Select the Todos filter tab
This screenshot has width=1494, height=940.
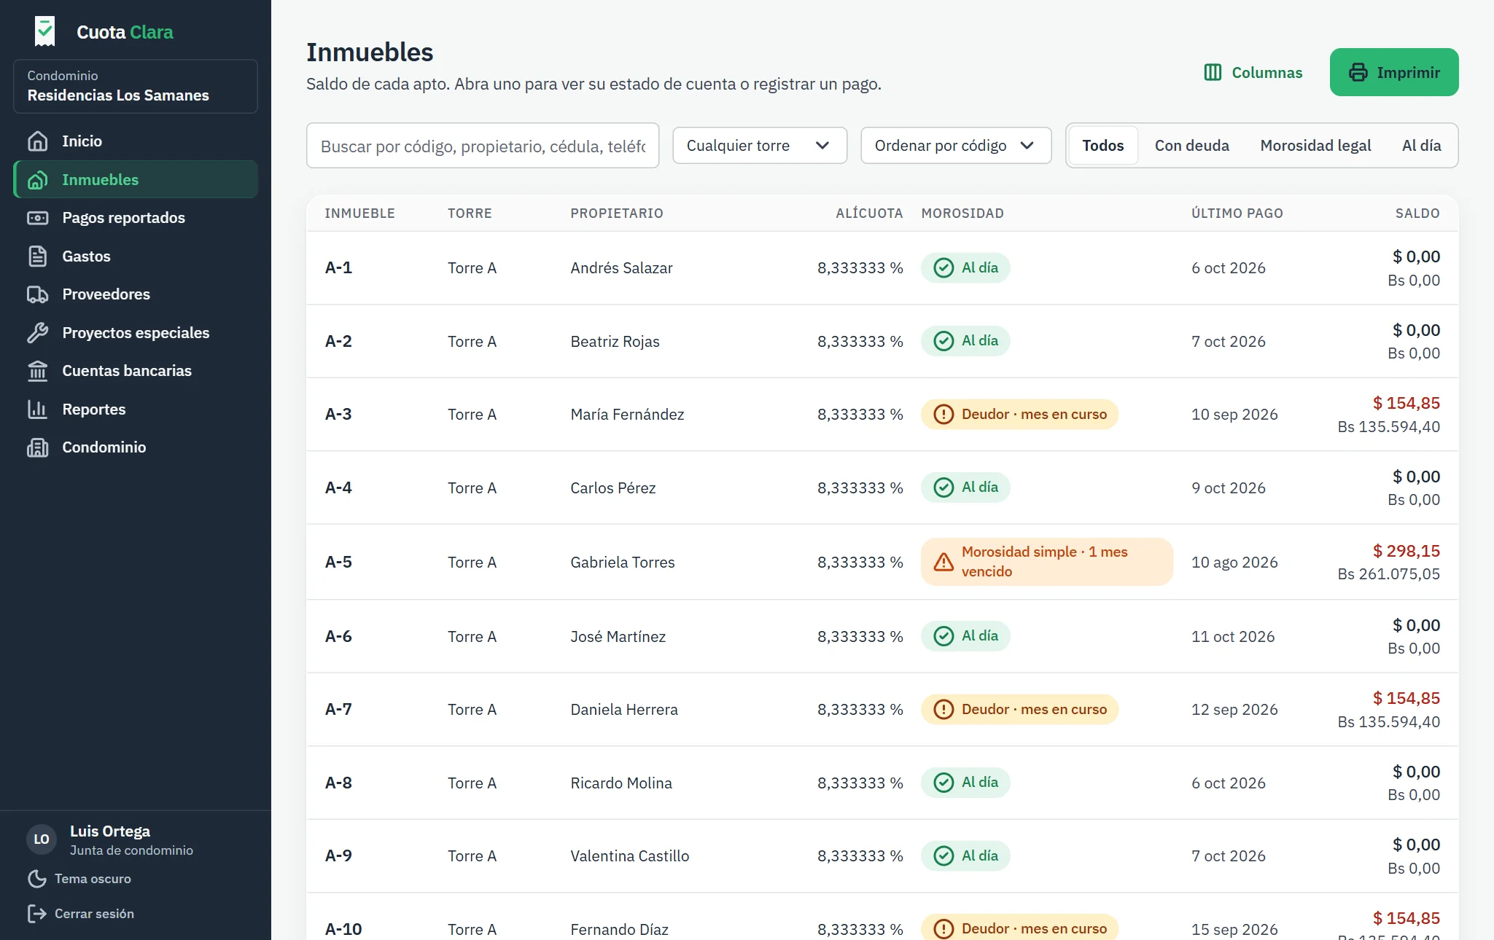point(1102,146)
